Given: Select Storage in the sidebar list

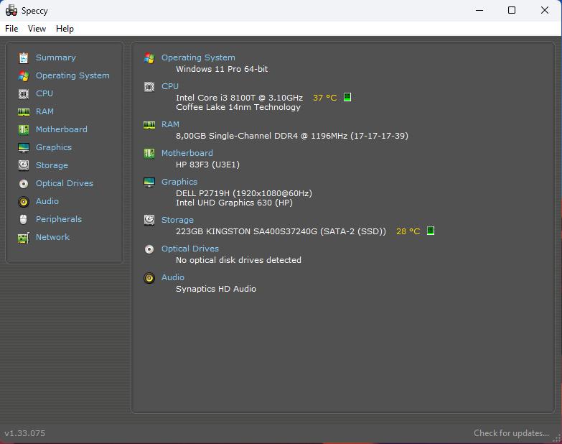Looking at the screenshot, I should tap(52, 165).
